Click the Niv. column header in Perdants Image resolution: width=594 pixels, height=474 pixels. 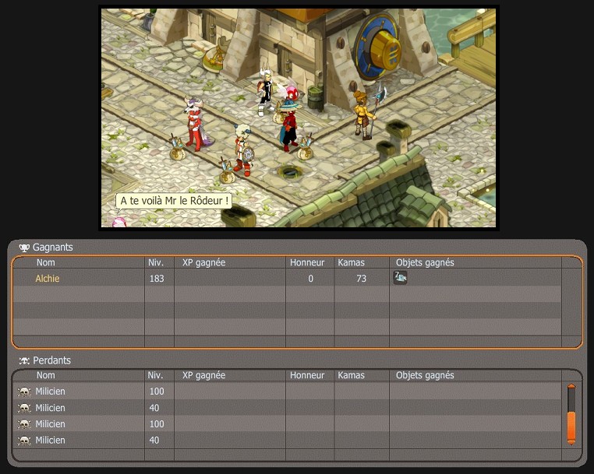156,375
